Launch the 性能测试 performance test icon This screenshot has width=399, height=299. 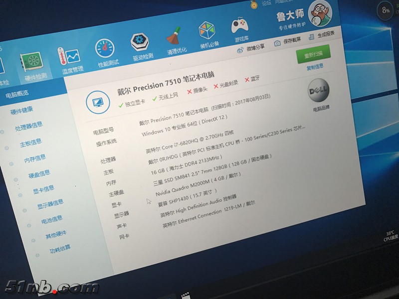tap(106, 52)
